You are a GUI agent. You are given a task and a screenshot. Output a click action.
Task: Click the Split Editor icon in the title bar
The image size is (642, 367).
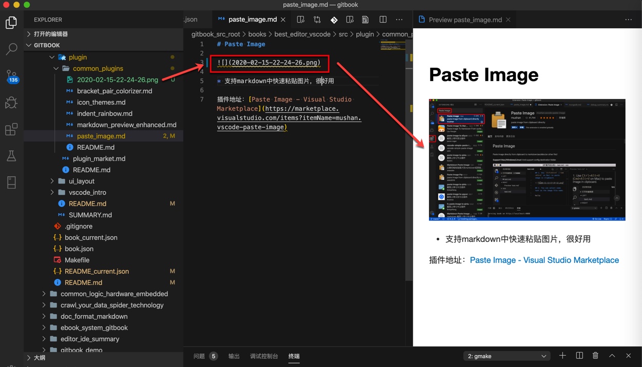[x=383, y=19]
